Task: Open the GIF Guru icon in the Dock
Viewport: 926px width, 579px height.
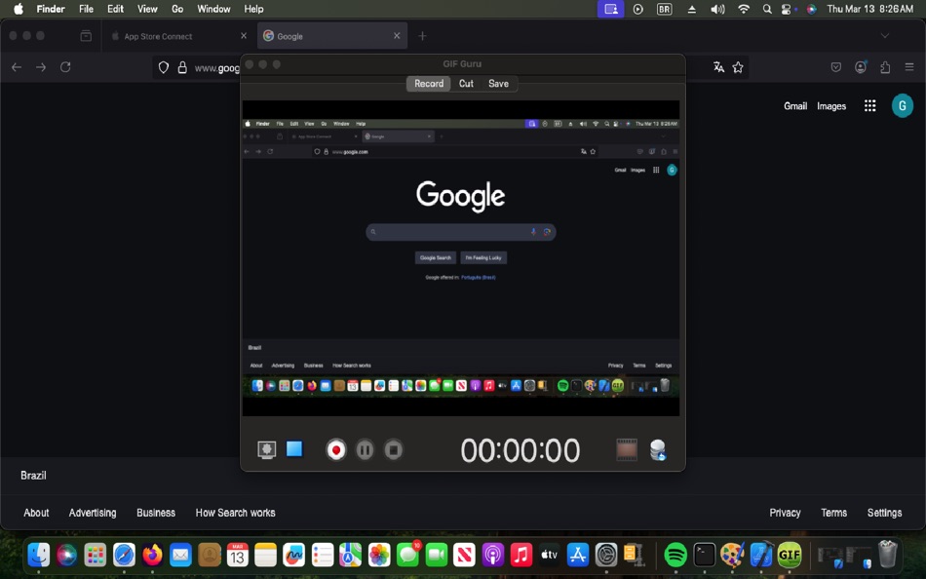Action: click(x=790, y=555)
